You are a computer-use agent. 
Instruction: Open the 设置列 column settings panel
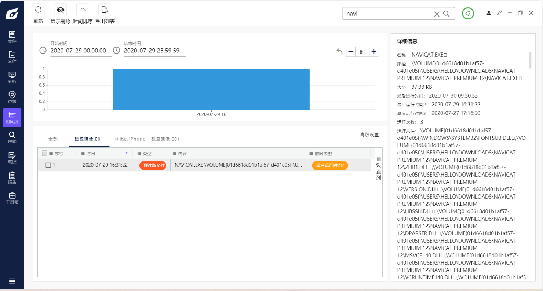pos(379,169)
